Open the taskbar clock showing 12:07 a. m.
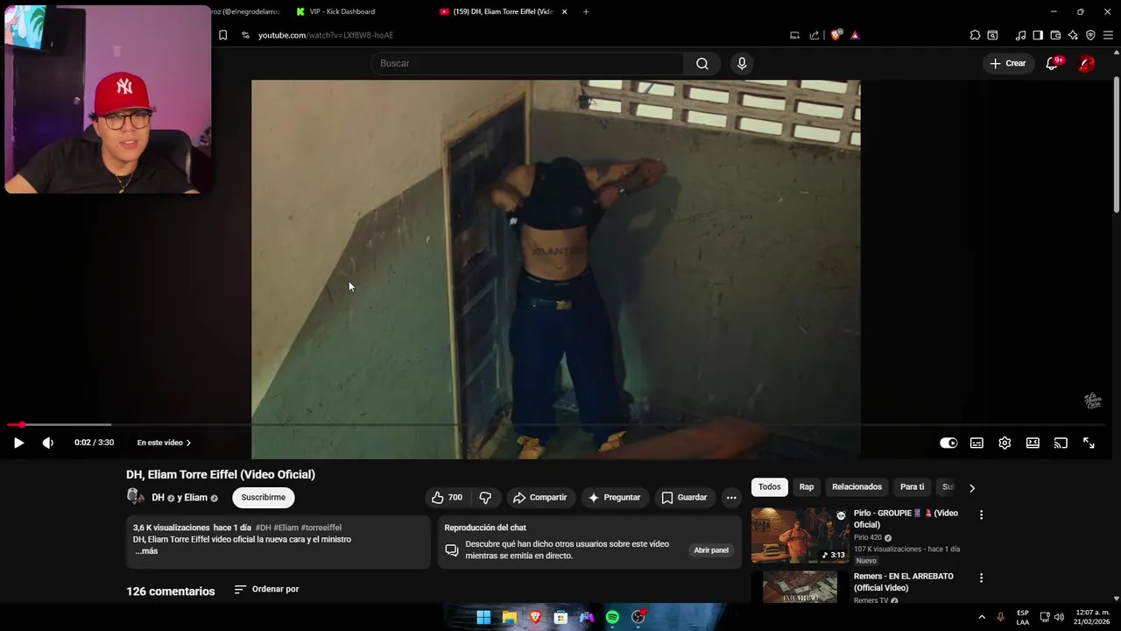Image resolution: width=1121 pixels, height=631 pixels. click(1092, 617)
